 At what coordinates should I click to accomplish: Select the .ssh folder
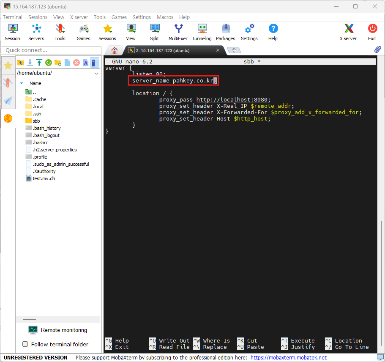(33, 114)
